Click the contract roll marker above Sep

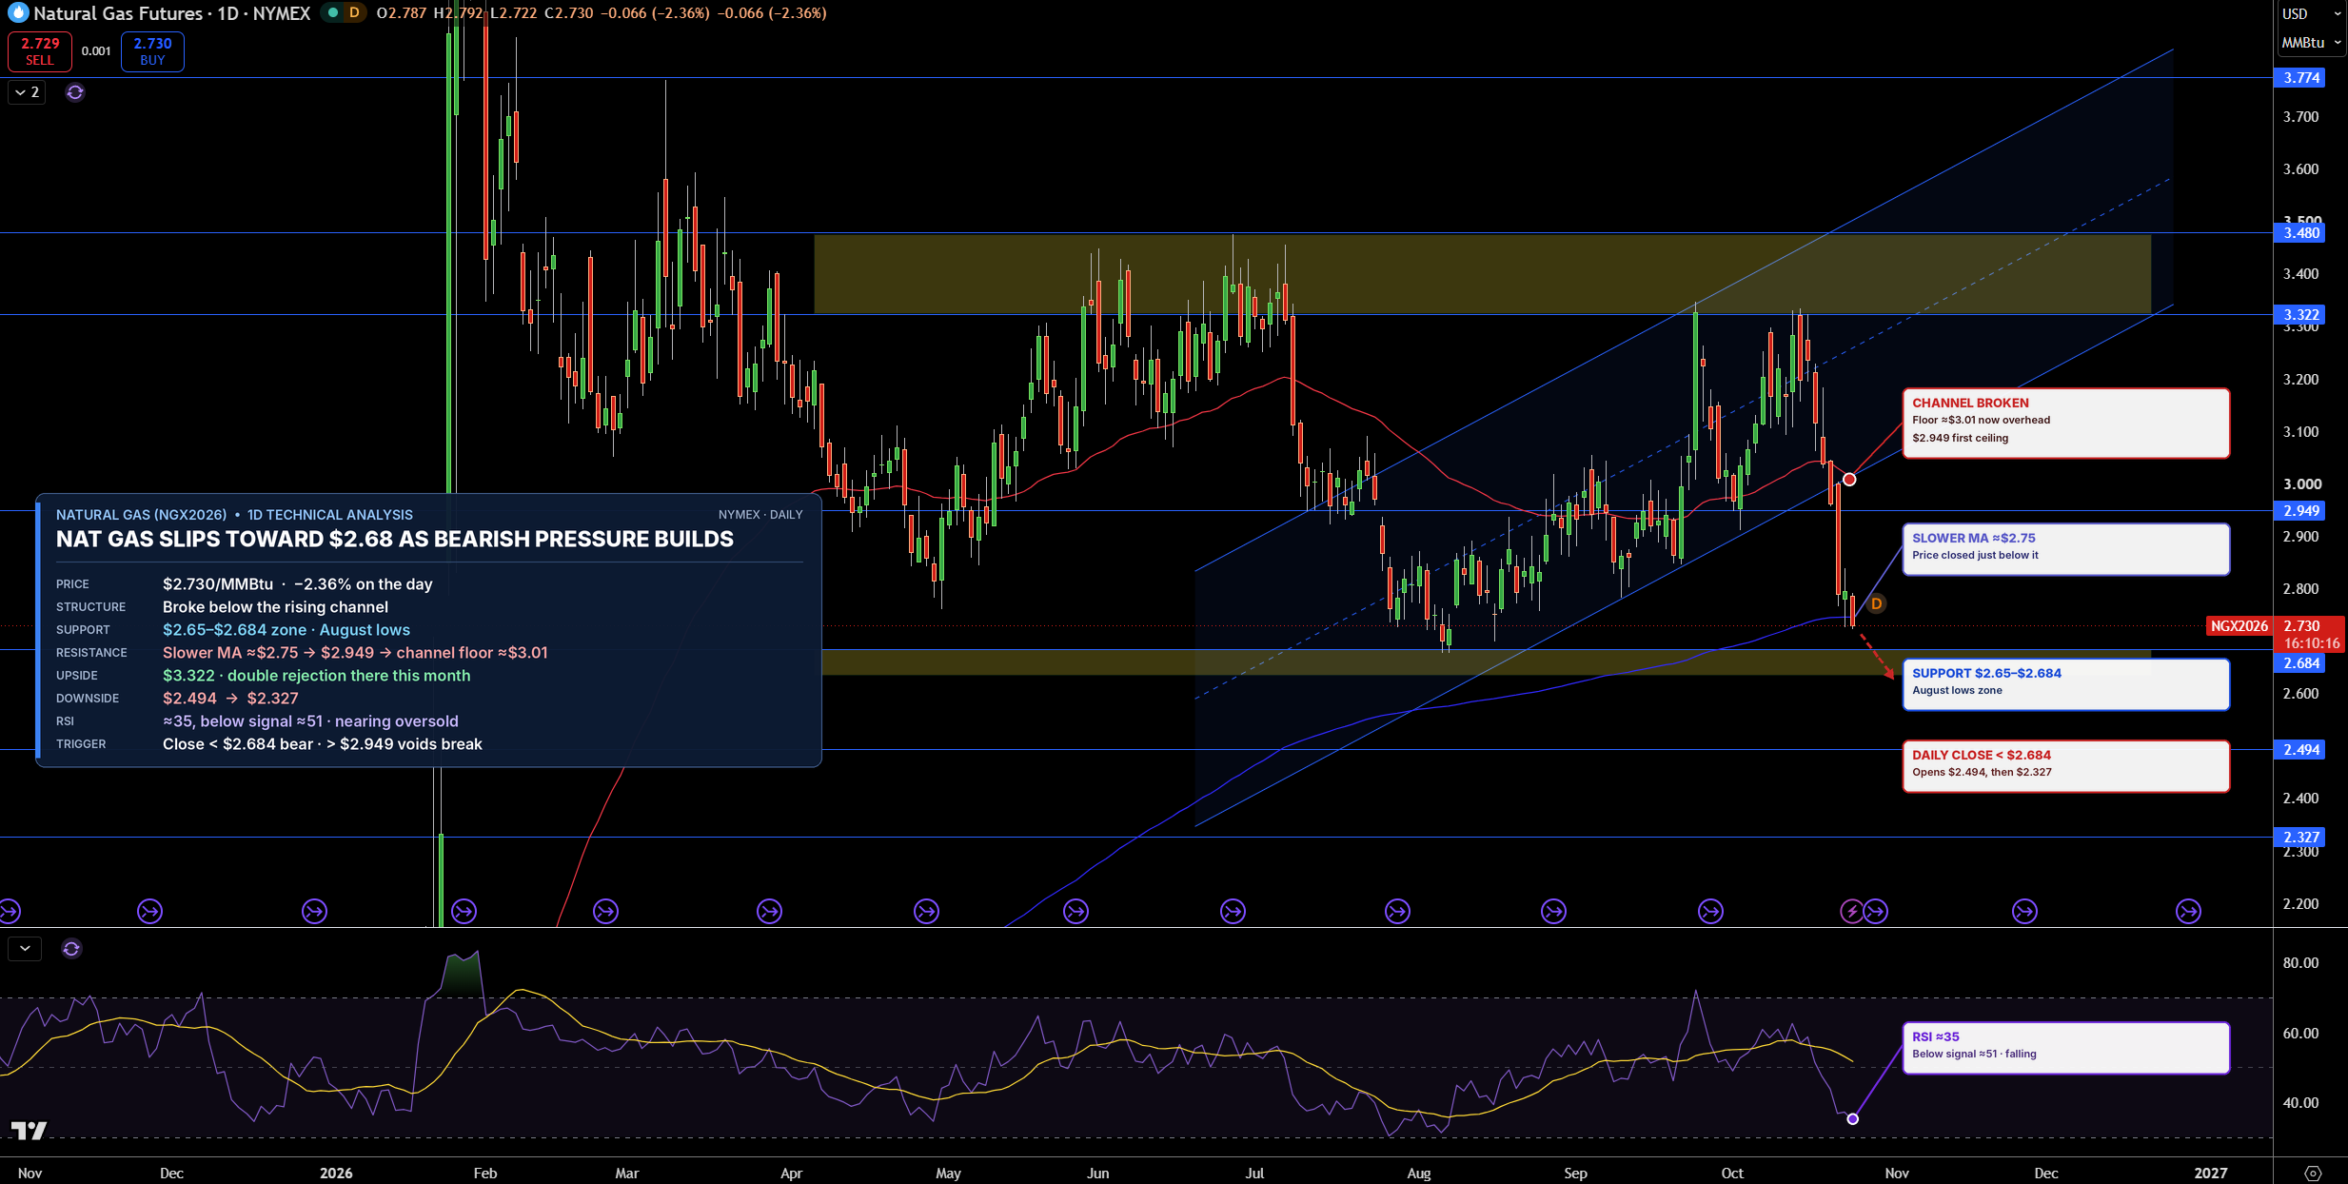coord(1553,912)
